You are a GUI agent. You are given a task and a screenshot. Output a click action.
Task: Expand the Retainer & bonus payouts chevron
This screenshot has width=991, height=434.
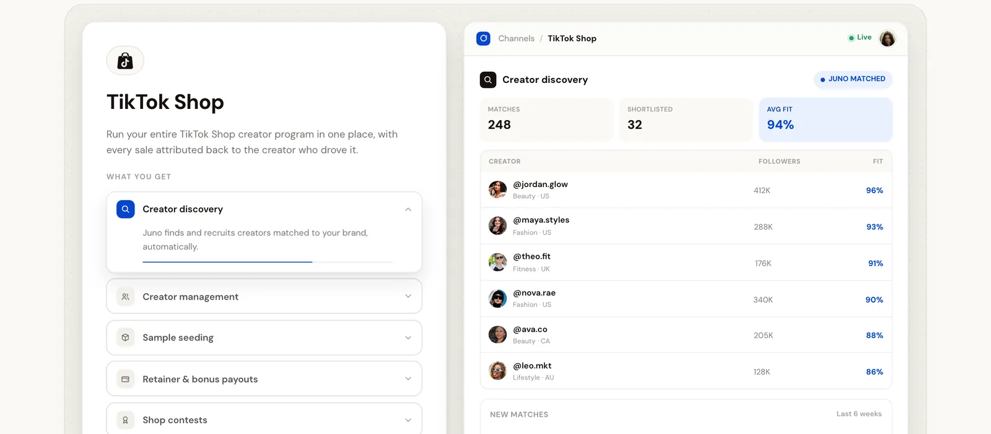(x=408, y=379)
